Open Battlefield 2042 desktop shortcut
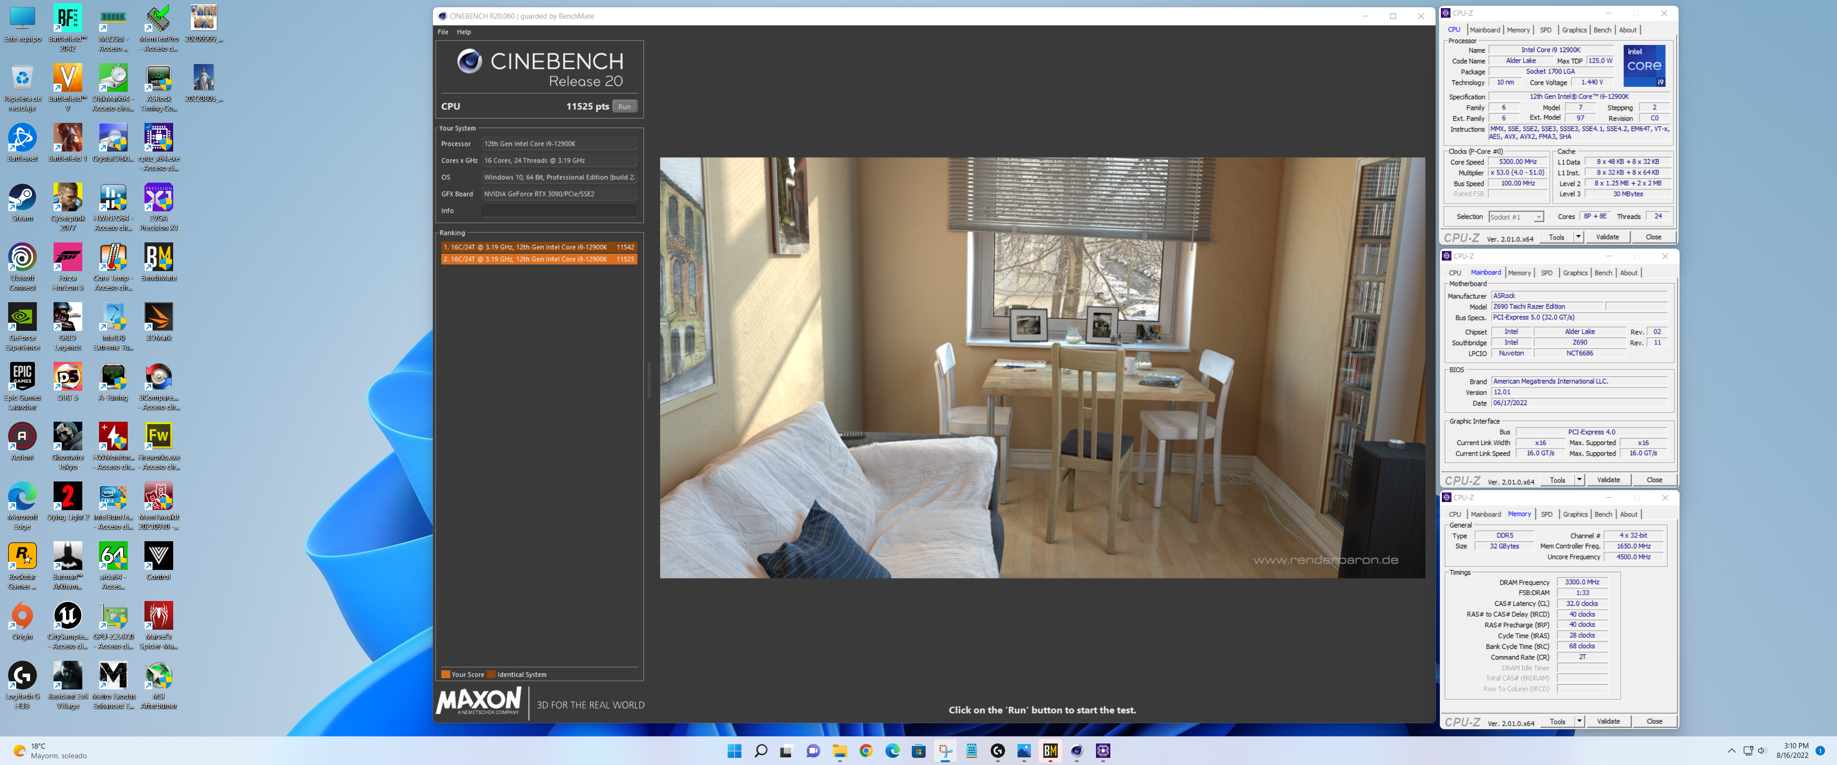 pyautogui.click(x=68, y=29)
